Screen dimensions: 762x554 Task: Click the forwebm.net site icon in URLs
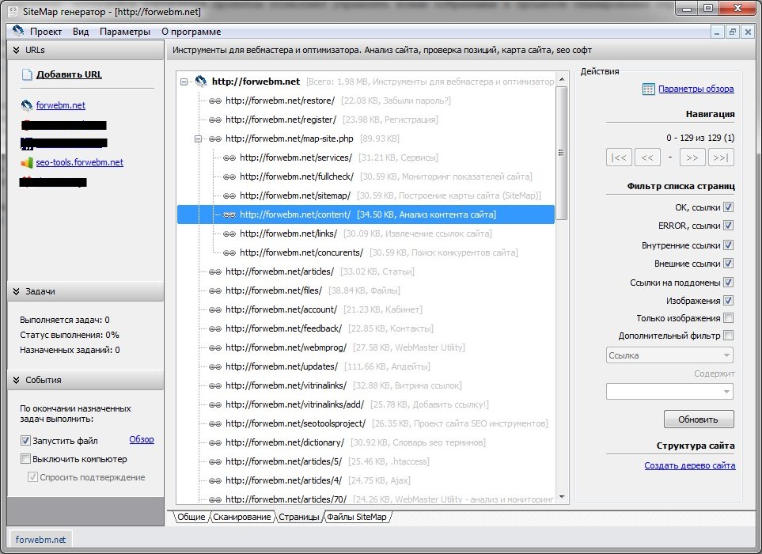(x=27, y=105)
